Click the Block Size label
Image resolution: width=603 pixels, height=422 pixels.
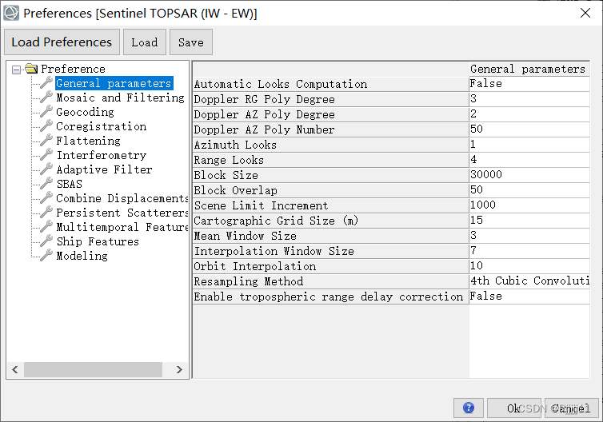226,175
